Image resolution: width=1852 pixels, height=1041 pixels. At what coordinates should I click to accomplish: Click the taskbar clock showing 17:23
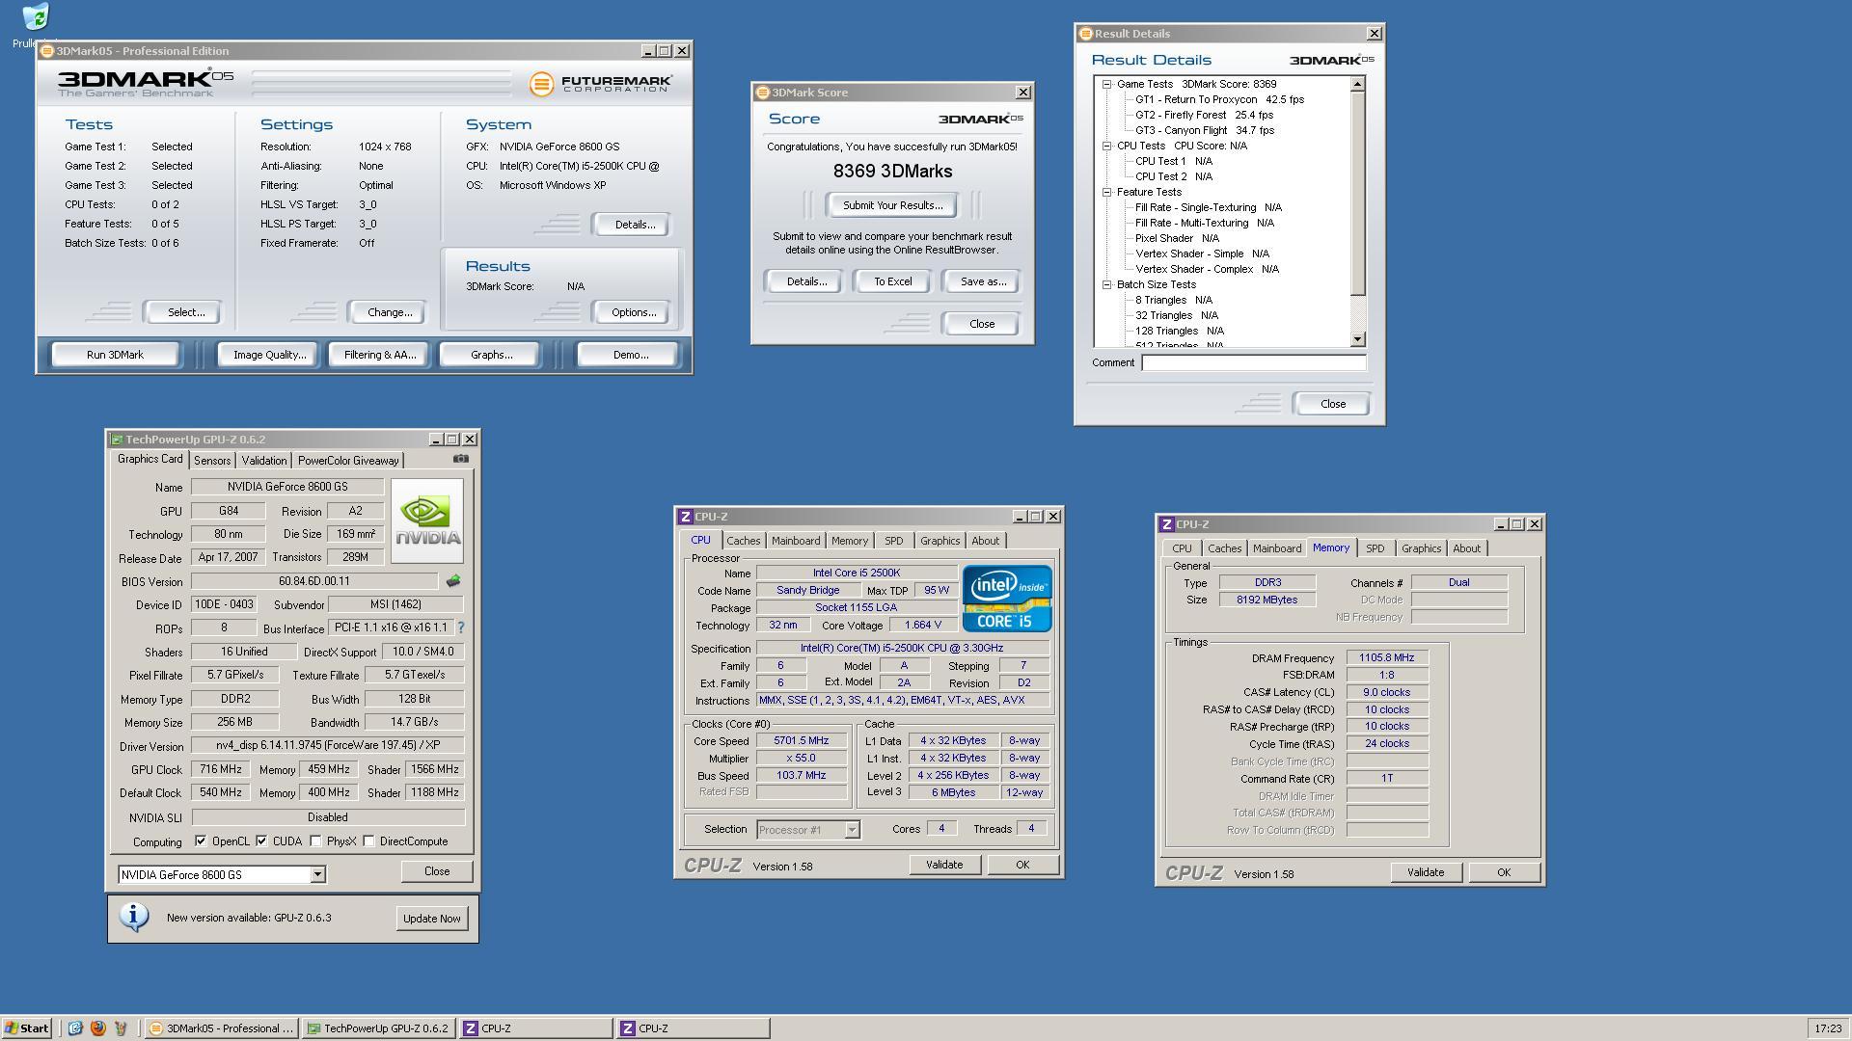[x=1827, y=1028]
